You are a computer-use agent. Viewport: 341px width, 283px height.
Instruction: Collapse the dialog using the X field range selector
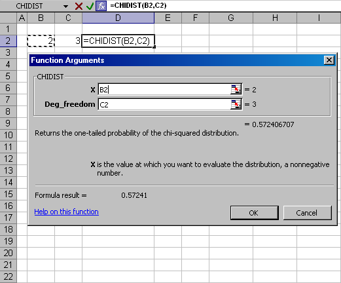236,89
